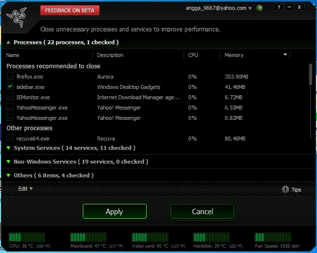The image size is (317, 253).
Task: Click the Aurora description cell
Action: tap(105, 77)
